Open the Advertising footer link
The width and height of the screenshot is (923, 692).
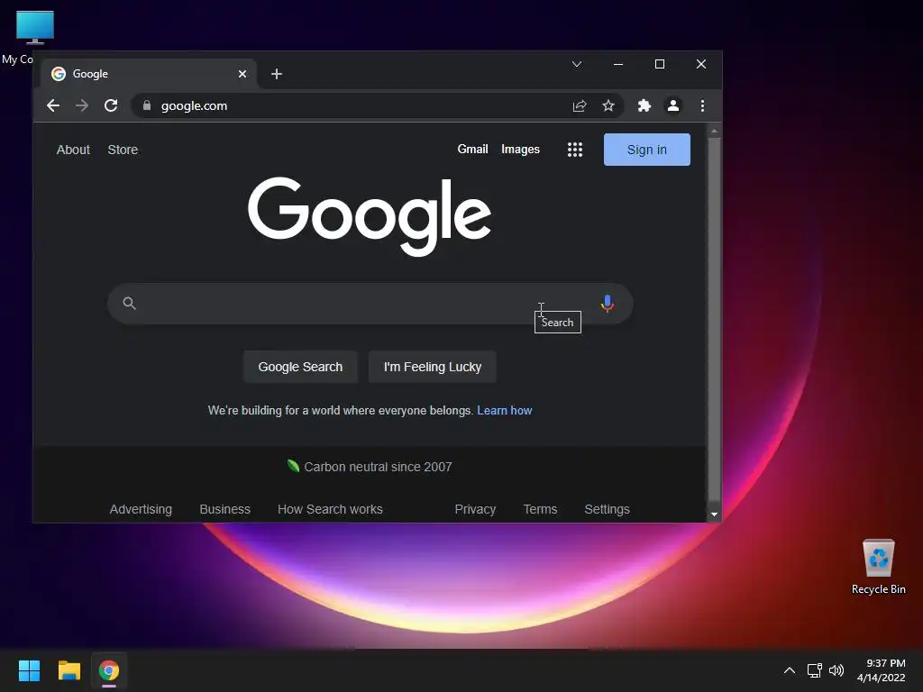141,509
